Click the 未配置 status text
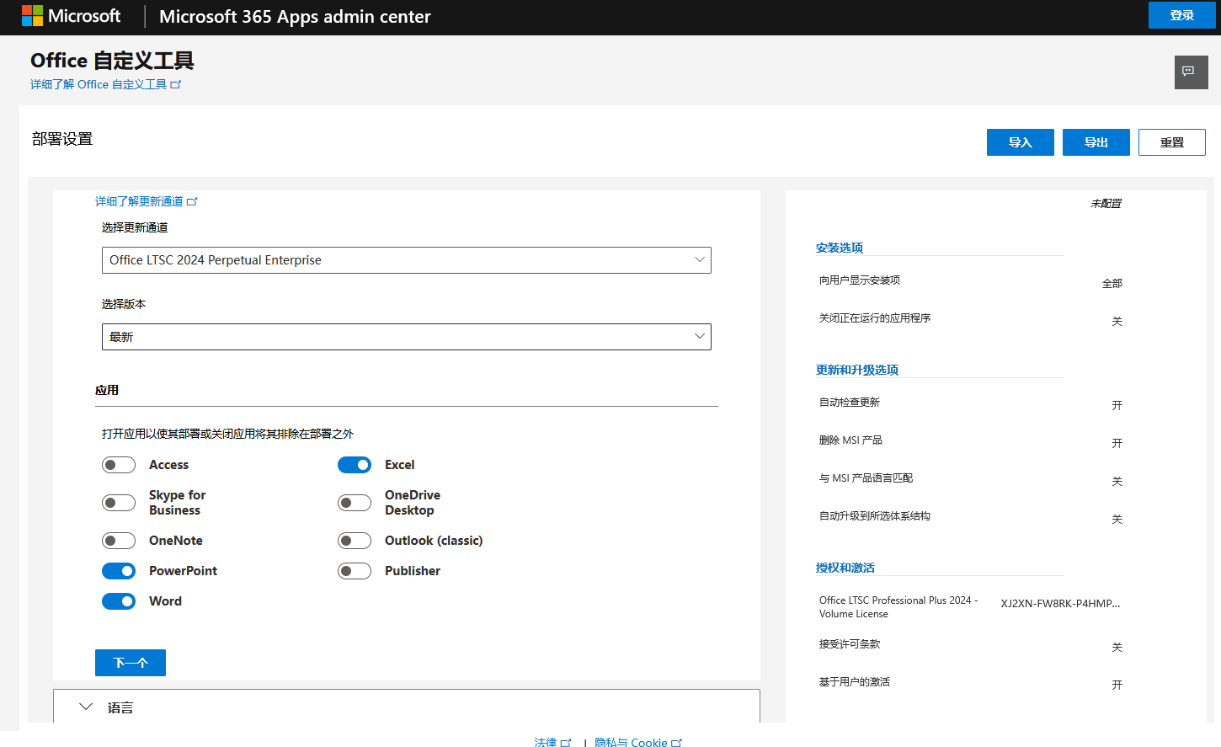The height and width of the screenshot is (747, 1221). point(1106,203)
